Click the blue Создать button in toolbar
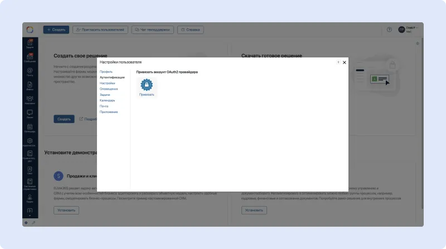446x249 pixels. (56, 30)
